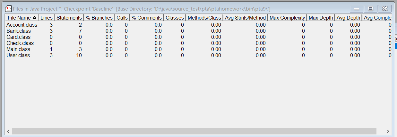Click the horizontal scrollbar right arrow
The image size is (397, 137).
coord(388,131)
